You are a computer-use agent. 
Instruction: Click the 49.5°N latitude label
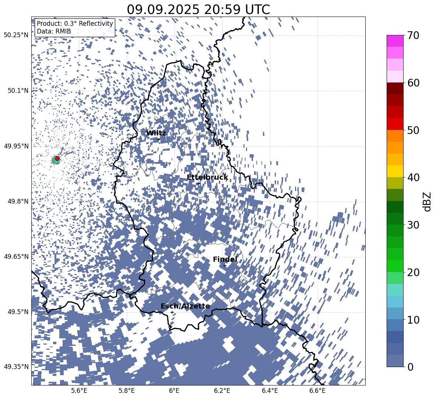(x=18, y=312)
